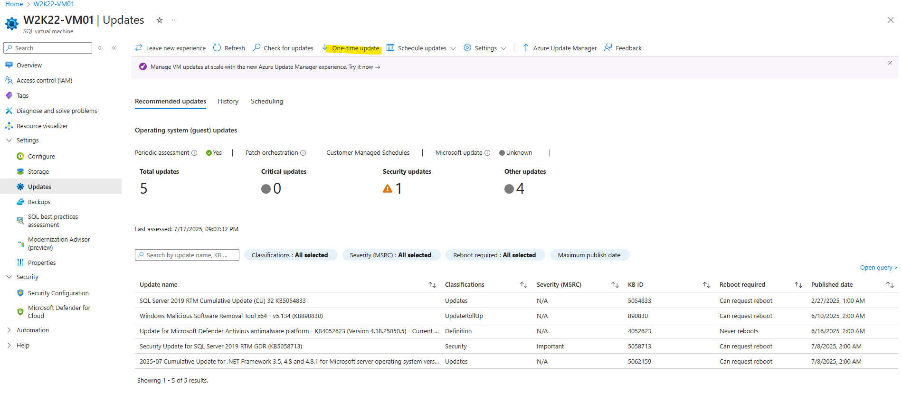902x403 pixels.
Task: Open Diagnose and solve problems
Action: click(57, 111)
